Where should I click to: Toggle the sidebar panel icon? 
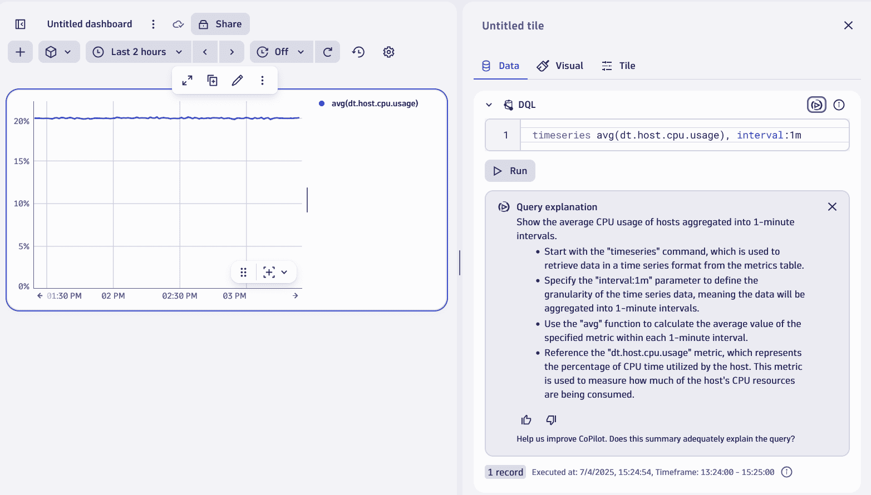coord(21,24)
